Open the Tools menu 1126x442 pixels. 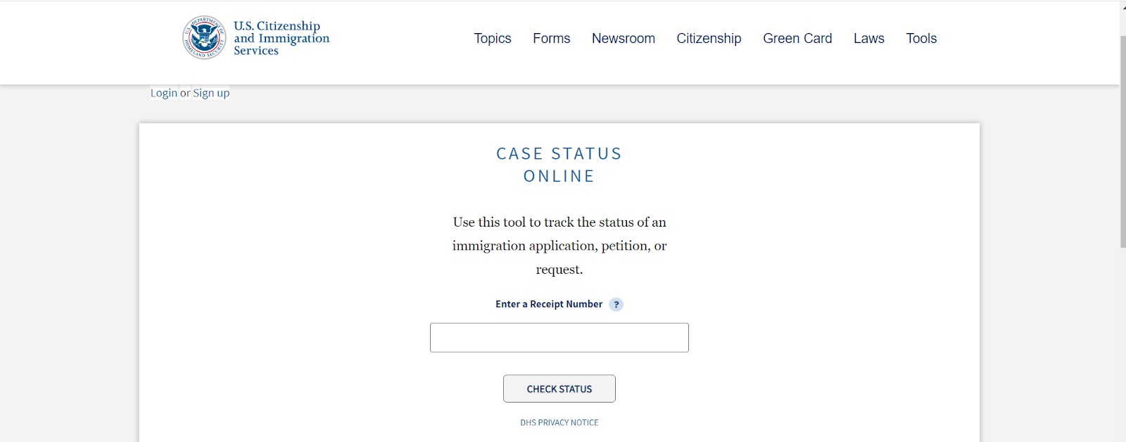click(x=921, y=39)
